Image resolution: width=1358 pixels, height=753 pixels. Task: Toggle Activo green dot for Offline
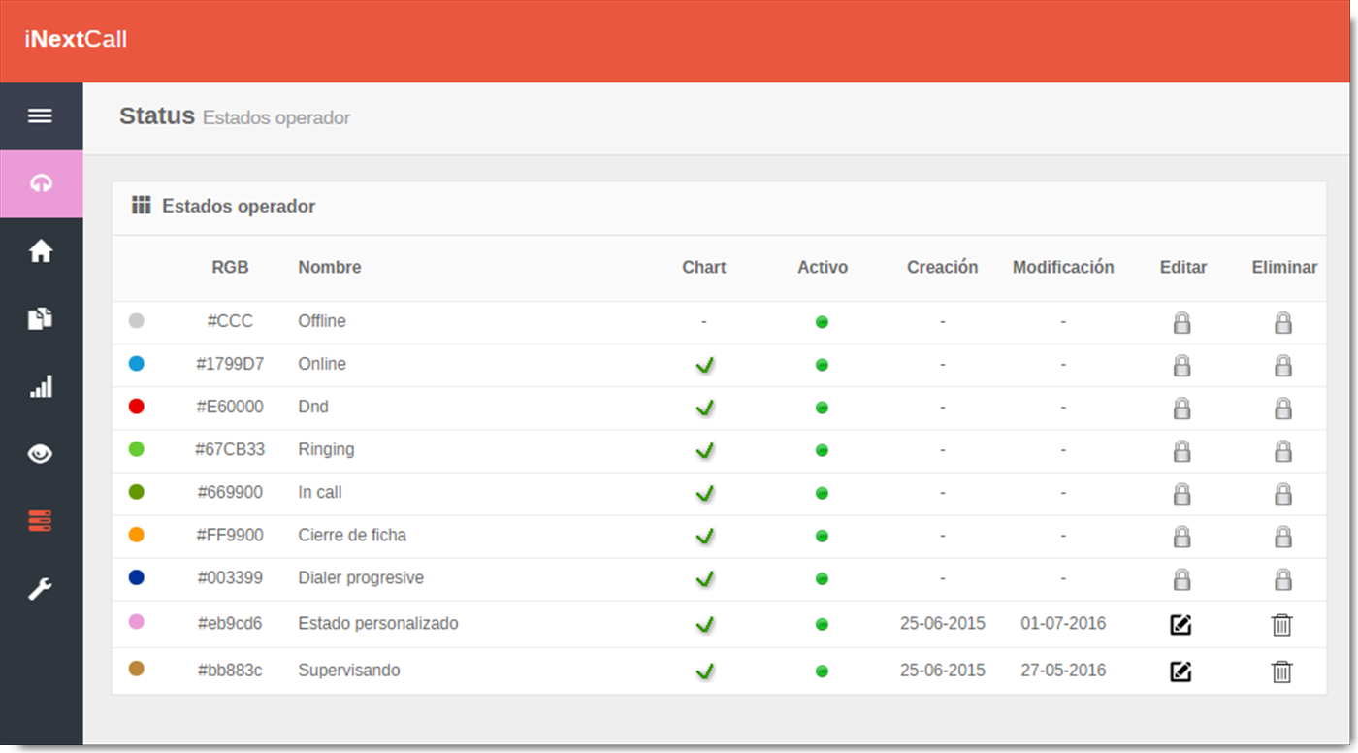click(x=822, y=322)
